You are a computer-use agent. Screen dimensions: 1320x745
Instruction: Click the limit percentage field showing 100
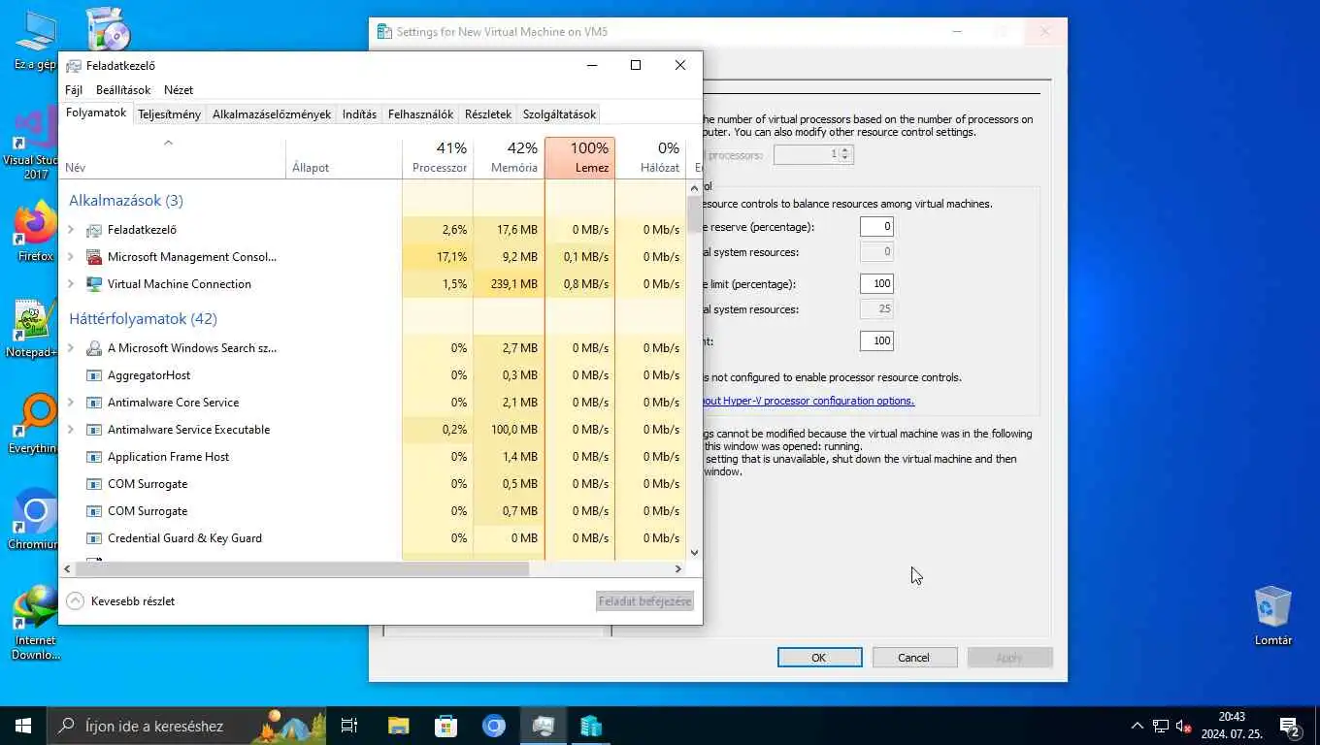[x=876, y=284]
